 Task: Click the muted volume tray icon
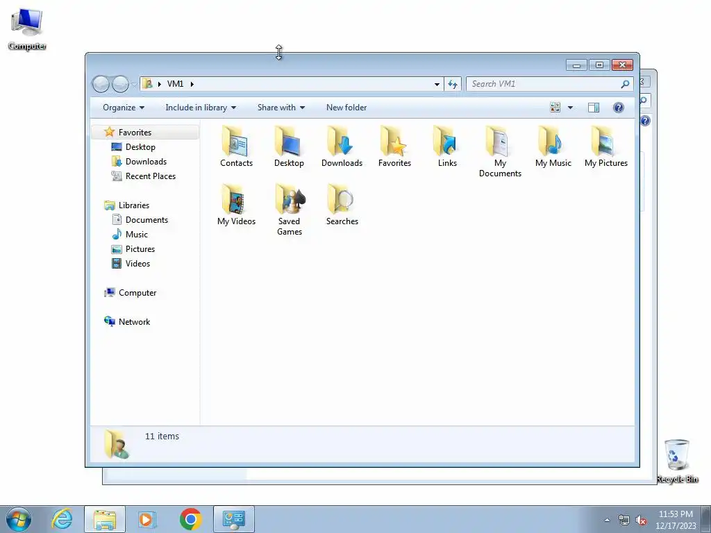641,521
